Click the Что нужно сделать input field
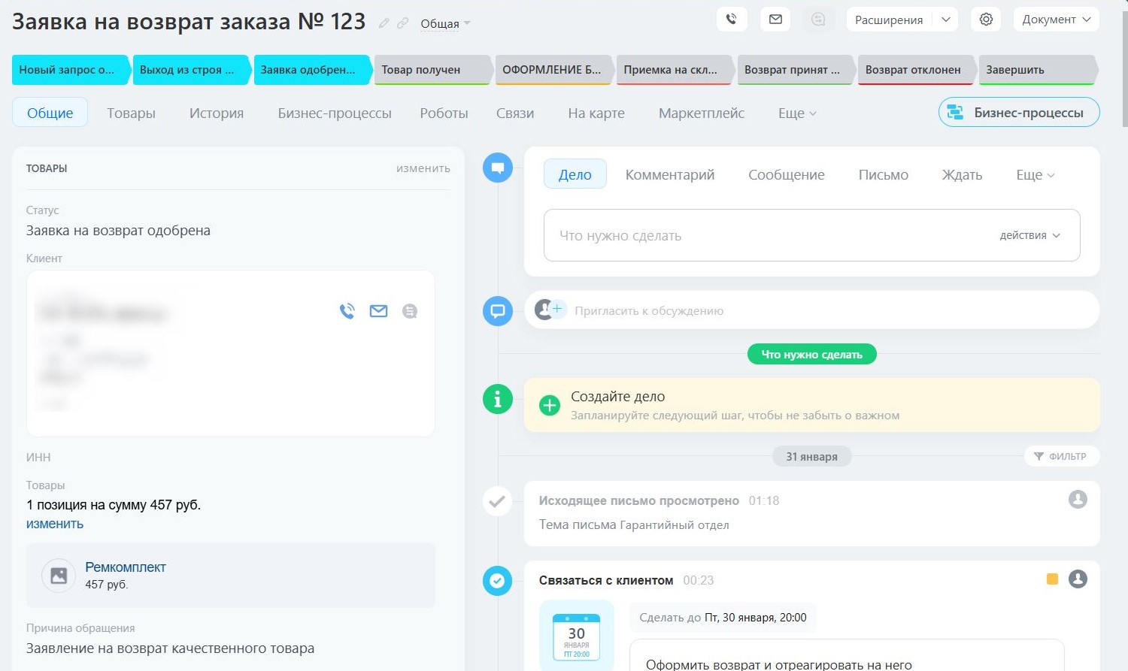The width and height of the screenshot is (1128, 671). [812, 235]
